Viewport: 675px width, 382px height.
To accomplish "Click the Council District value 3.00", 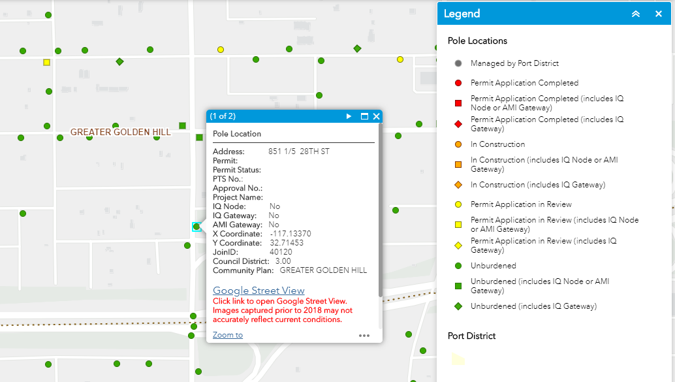I will pyautogui.click(x=283, y=261).
